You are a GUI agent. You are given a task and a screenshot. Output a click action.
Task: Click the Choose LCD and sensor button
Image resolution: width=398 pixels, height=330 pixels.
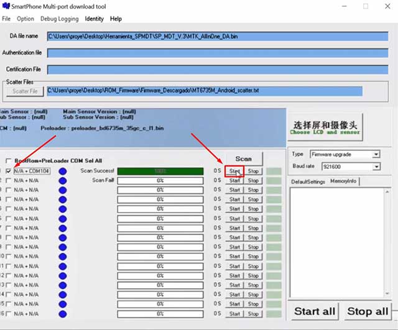click(x=325, y=127)
